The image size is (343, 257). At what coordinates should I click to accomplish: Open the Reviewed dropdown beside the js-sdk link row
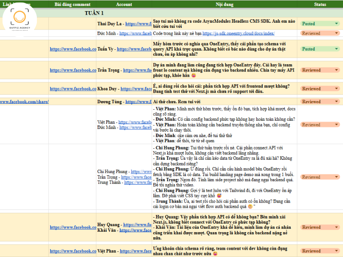pyautogui.click(x=336, y=33)
